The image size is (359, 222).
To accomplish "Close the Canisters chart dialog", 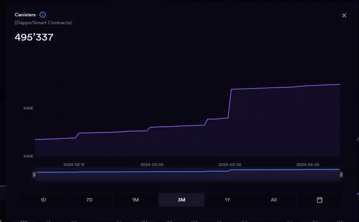I will pyautogui.click(x=344, y=15).
